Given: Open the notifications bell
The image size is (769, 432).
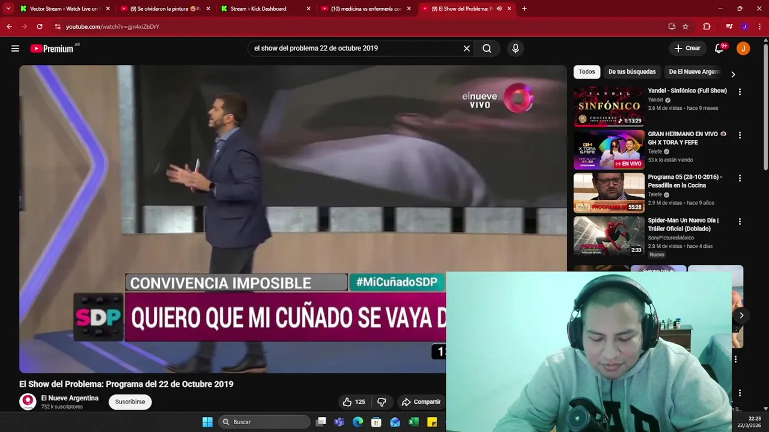Looking at the screenshot, I should point(719,49).
